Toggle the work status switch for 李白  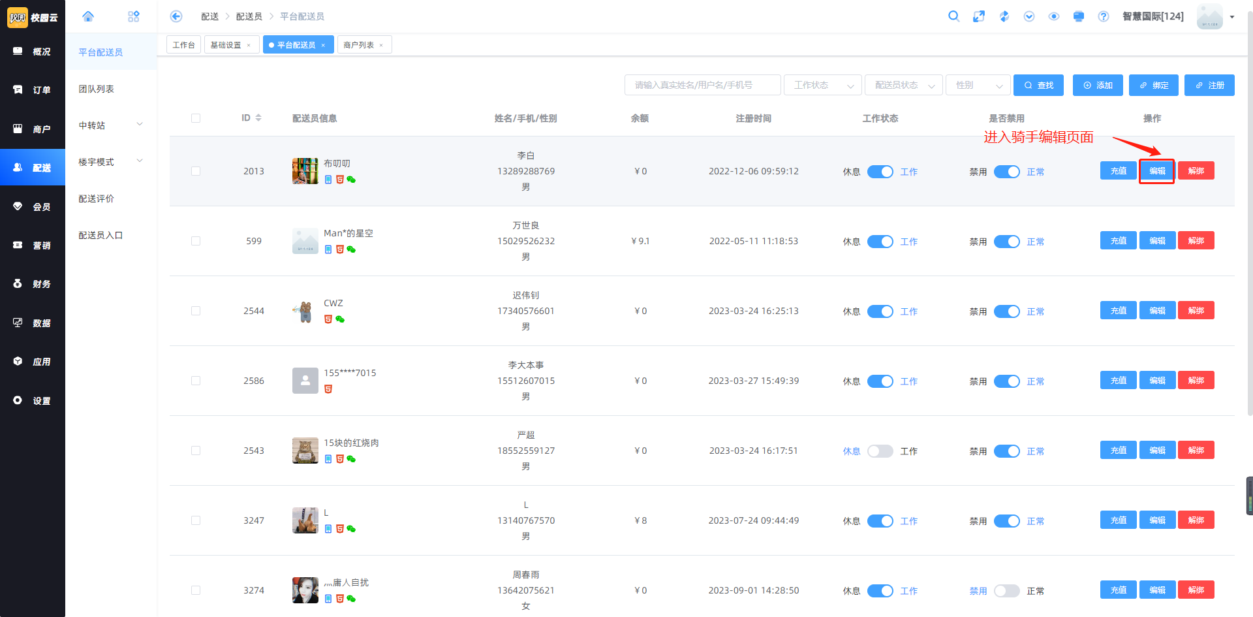click(880, 172)
